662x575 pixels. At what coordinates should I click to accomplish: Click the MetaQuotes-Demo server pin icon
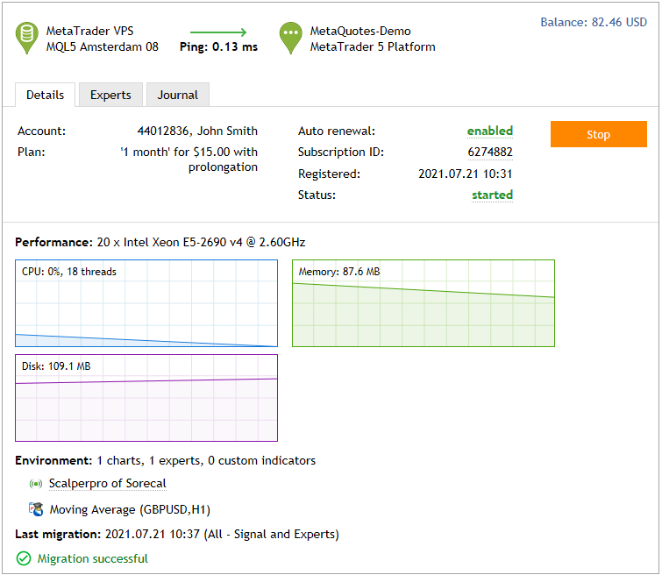290,38
